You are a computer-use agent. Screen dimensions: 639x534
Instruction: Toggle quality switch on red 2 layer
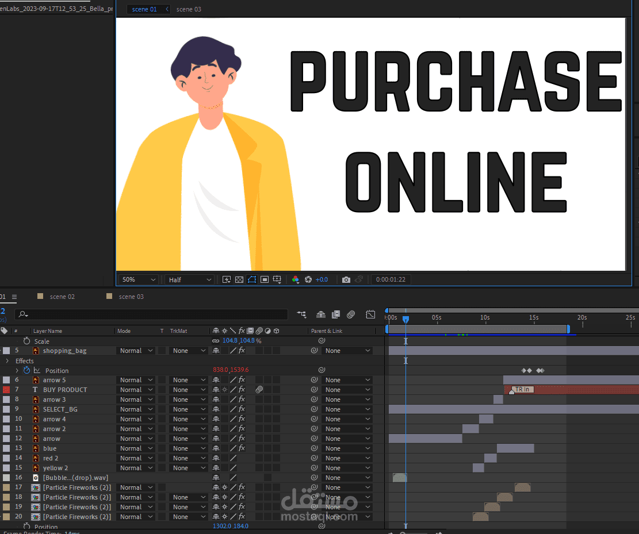(233, 458)
